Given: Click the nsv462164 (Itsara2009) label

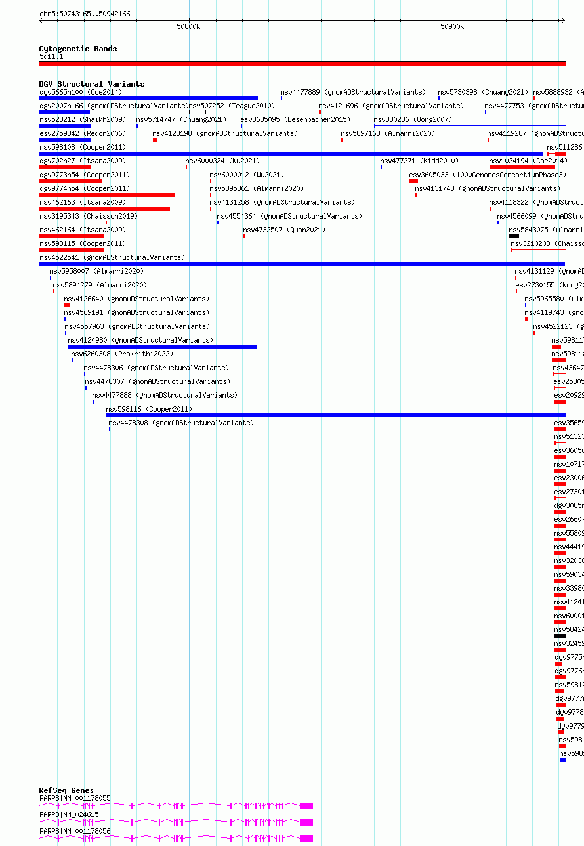Looking at the screenshot, I should [x=83, y=230].
